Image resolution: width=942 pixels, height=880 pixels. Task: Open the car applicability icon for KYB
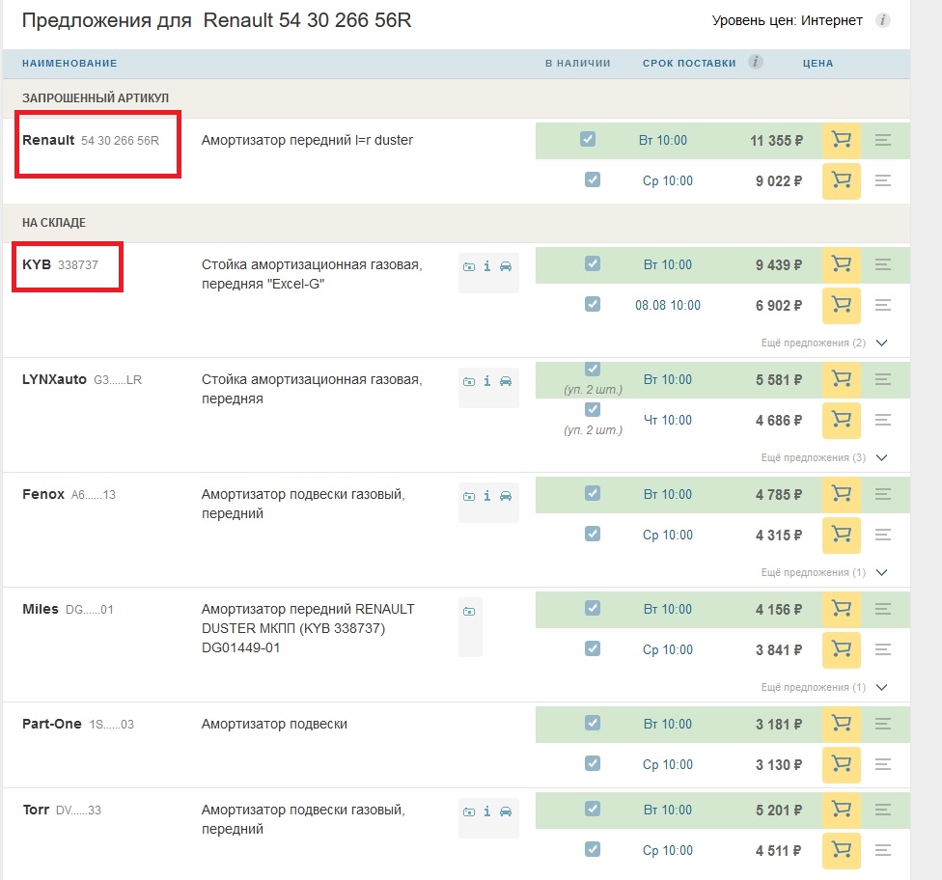pyautogui.click(x=506, y=266)
